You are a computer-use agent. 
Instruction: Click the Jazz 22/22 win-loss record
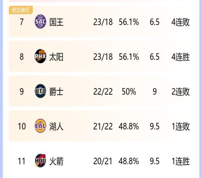tap(103, 91)
